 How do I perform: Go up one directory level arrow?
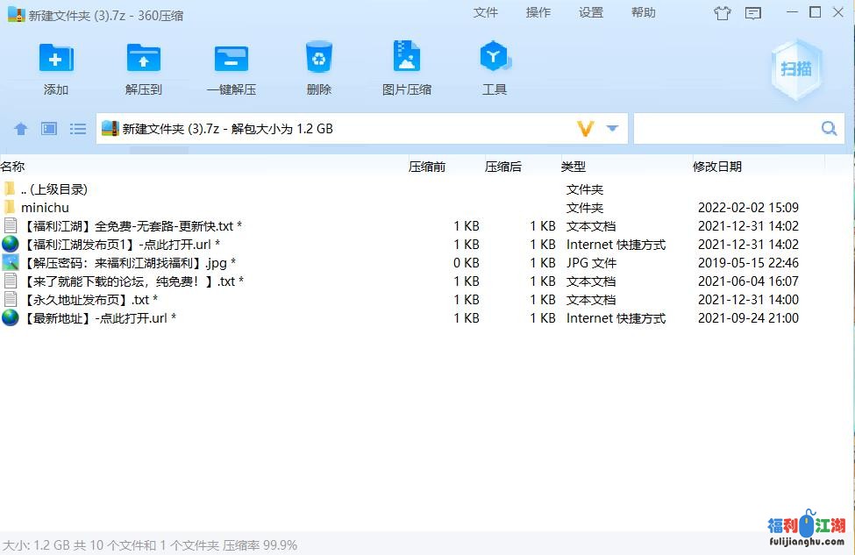coord(21,129)
